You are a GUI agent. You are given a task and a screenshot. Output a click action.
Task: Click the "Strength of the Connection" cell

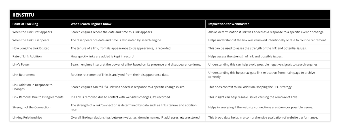coord(31,107)
